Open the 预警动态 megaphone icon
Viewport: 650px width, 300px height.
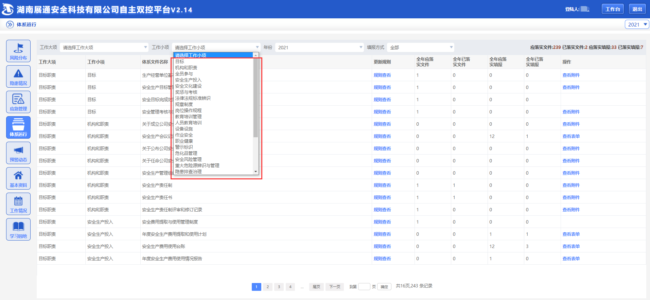coord(18,153)
